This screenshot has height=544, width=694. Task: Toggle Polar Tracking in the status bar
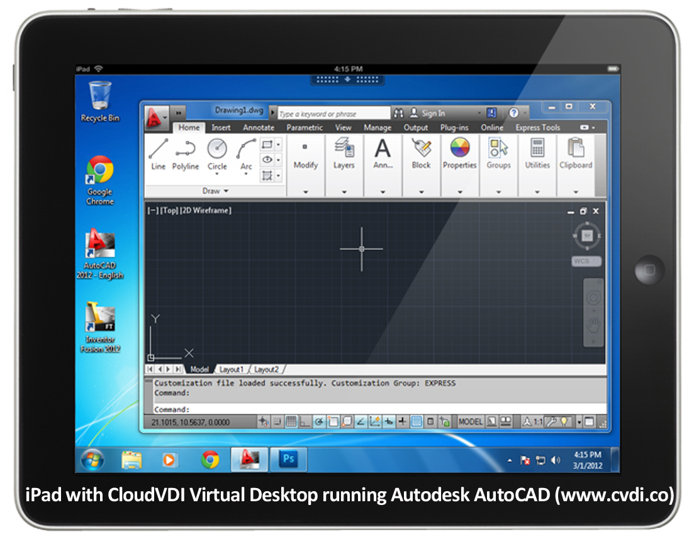pyautogui.click(x=318, y=422)
